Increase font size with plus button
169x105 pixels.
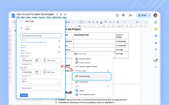(x=85, y=22)
